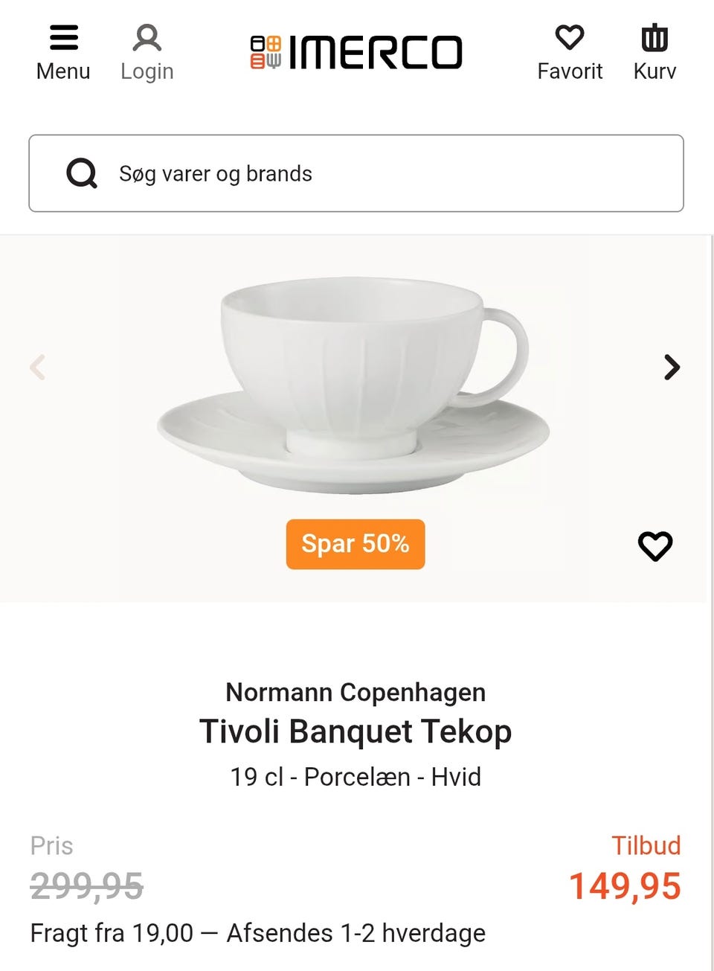Click the Login user icon
This screenshot has width=714, height=971.
click(147, 37)
